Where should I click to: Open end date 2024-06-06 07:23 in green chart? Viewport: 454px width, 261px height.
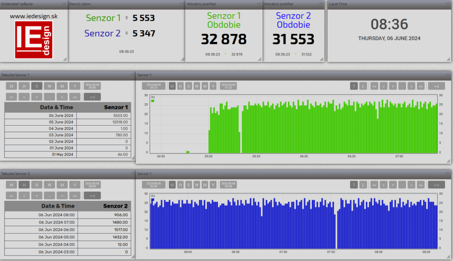[228, 86]
